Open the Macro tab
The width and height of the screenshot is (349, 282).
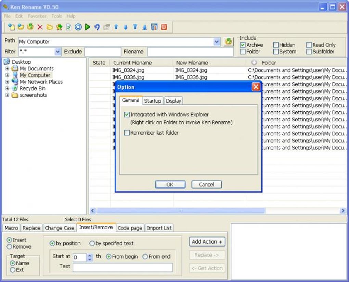click(11, 228)
